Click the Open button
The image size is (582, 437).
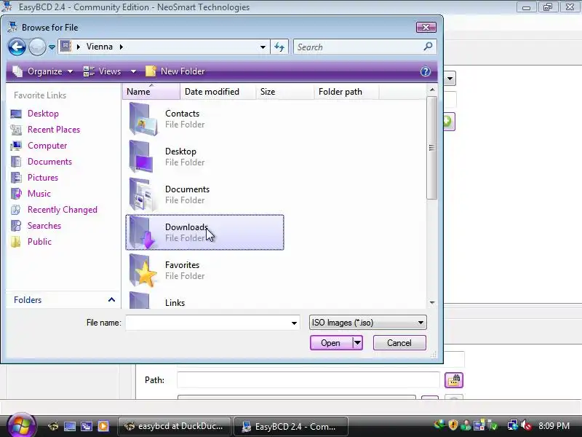(330, 343)
